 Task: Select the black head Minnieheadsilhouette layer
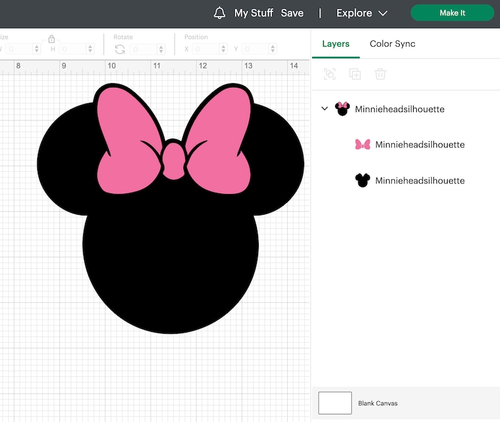click(x=419, y=181)
